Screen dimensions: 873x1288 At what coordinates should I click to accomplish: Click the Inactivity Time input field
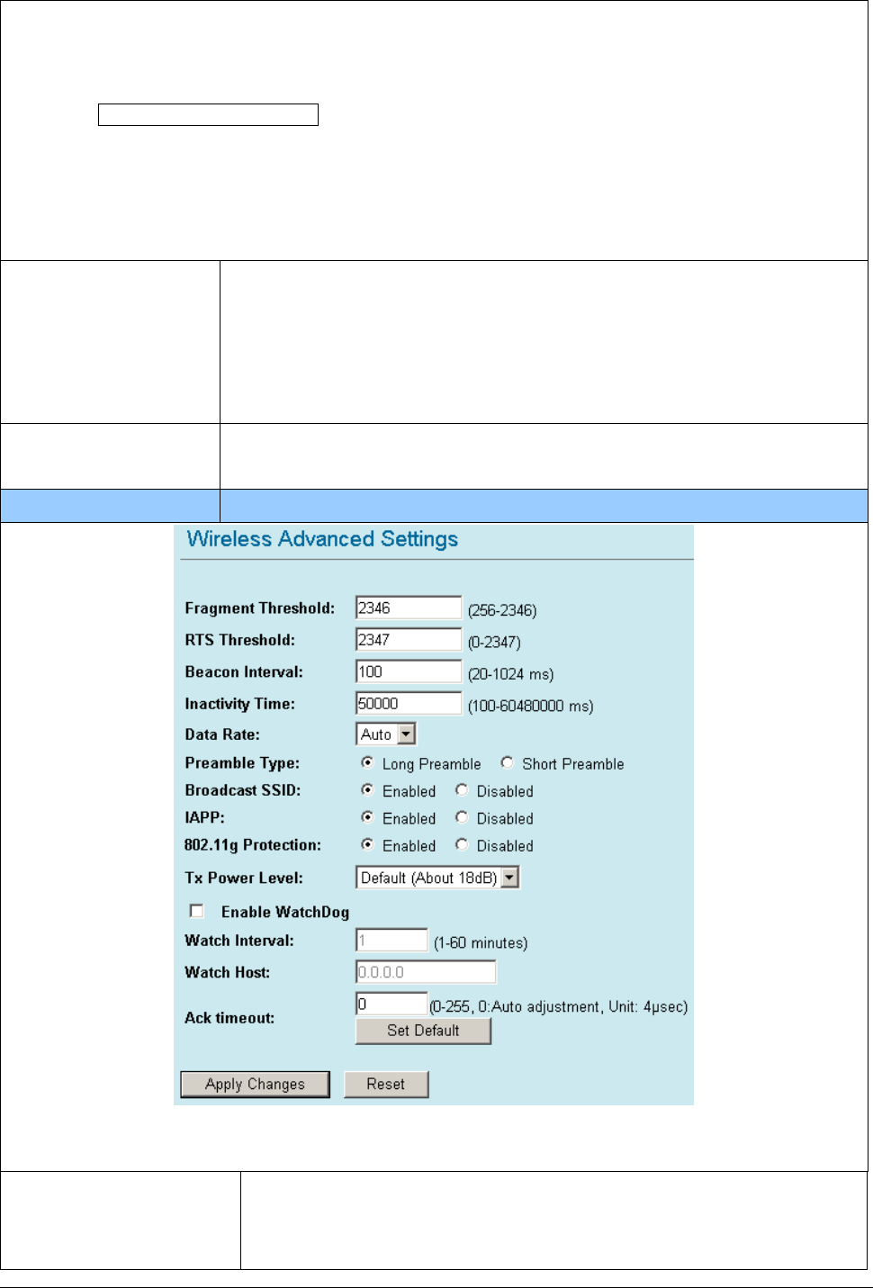pos(409,703)
